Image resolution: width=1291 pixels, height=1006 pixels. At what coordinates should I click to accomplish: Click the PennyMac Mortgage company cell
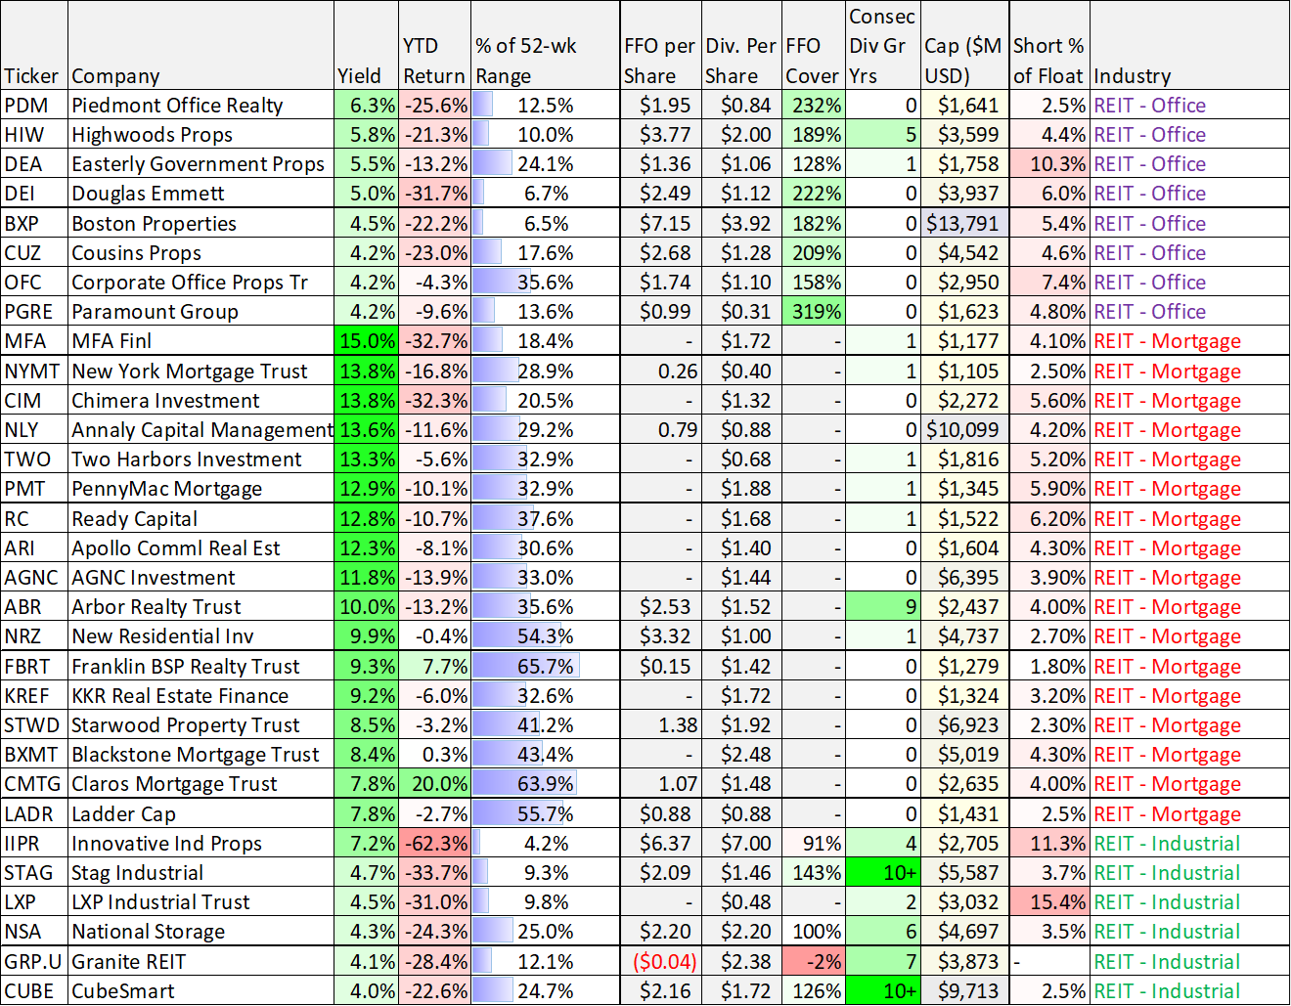200,489
